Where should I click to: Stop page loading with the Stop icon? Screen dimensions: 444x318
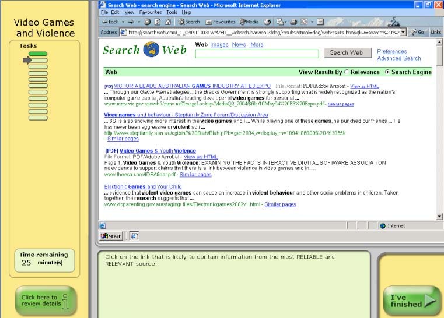[x=147, y=22]
